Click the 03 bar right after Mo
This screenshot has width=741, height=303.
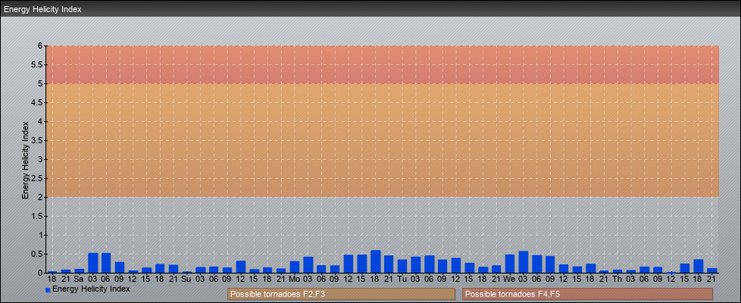[x=308, y=265]
